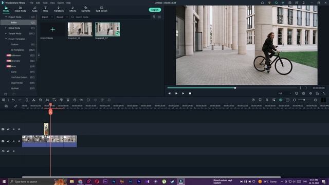Open the speed timer tool
Viewport: 329px width, 185px height.
75,100
